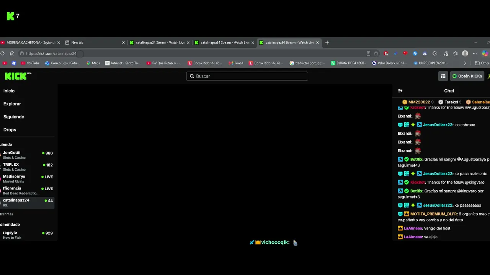This screenshot has height=275, width=490.
Task: Open the Valor Dolar en Chile bookmark
Action: (x=389, y=63)
